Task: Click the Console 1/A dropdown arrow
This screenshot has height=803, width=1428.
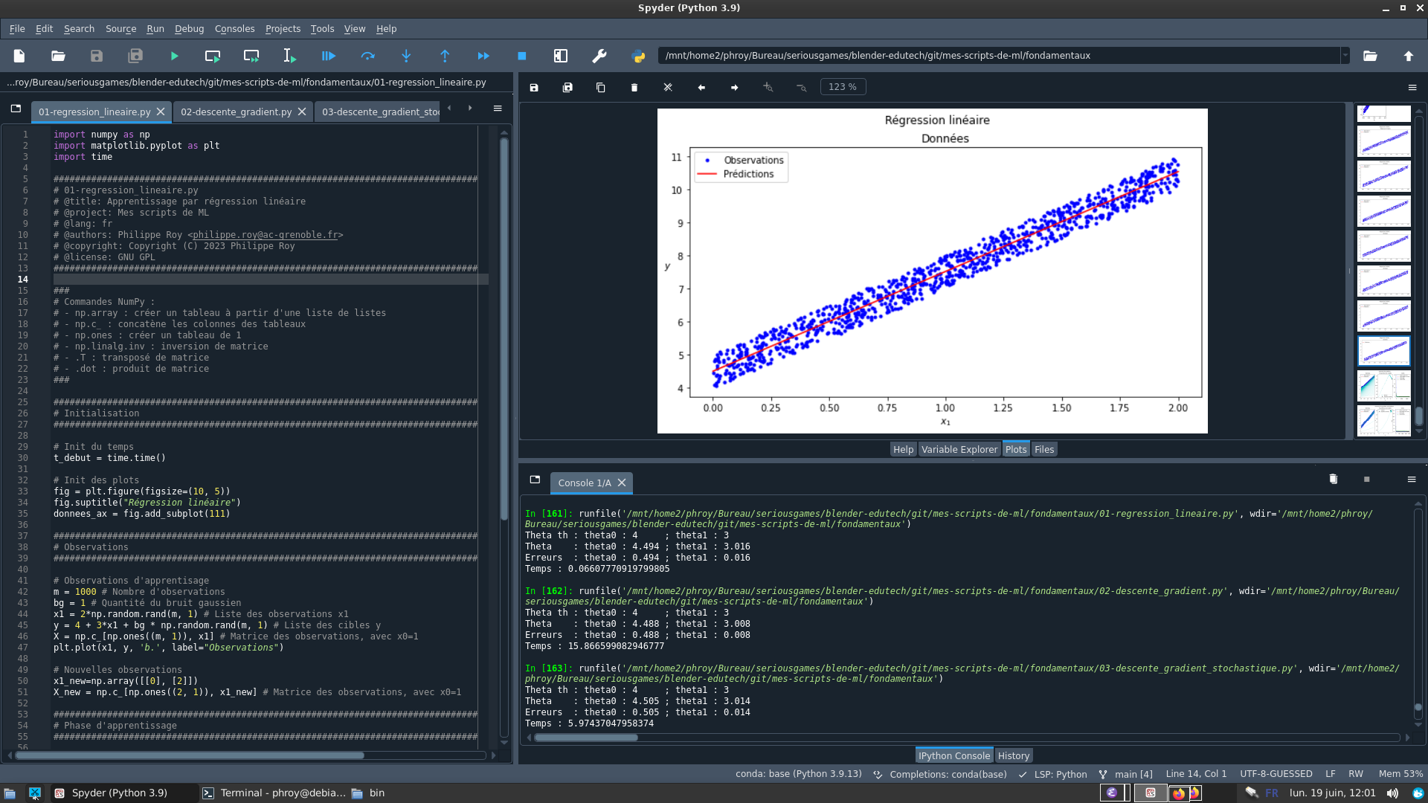Action: click(535, 480)
